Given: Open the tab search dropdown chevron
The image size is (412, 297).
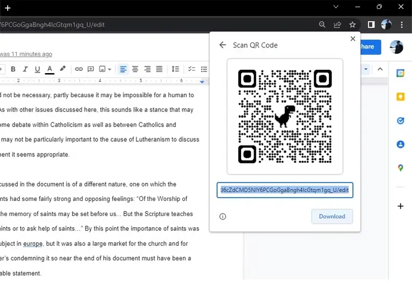Looking at the screenshot, I should coord(336,7).
